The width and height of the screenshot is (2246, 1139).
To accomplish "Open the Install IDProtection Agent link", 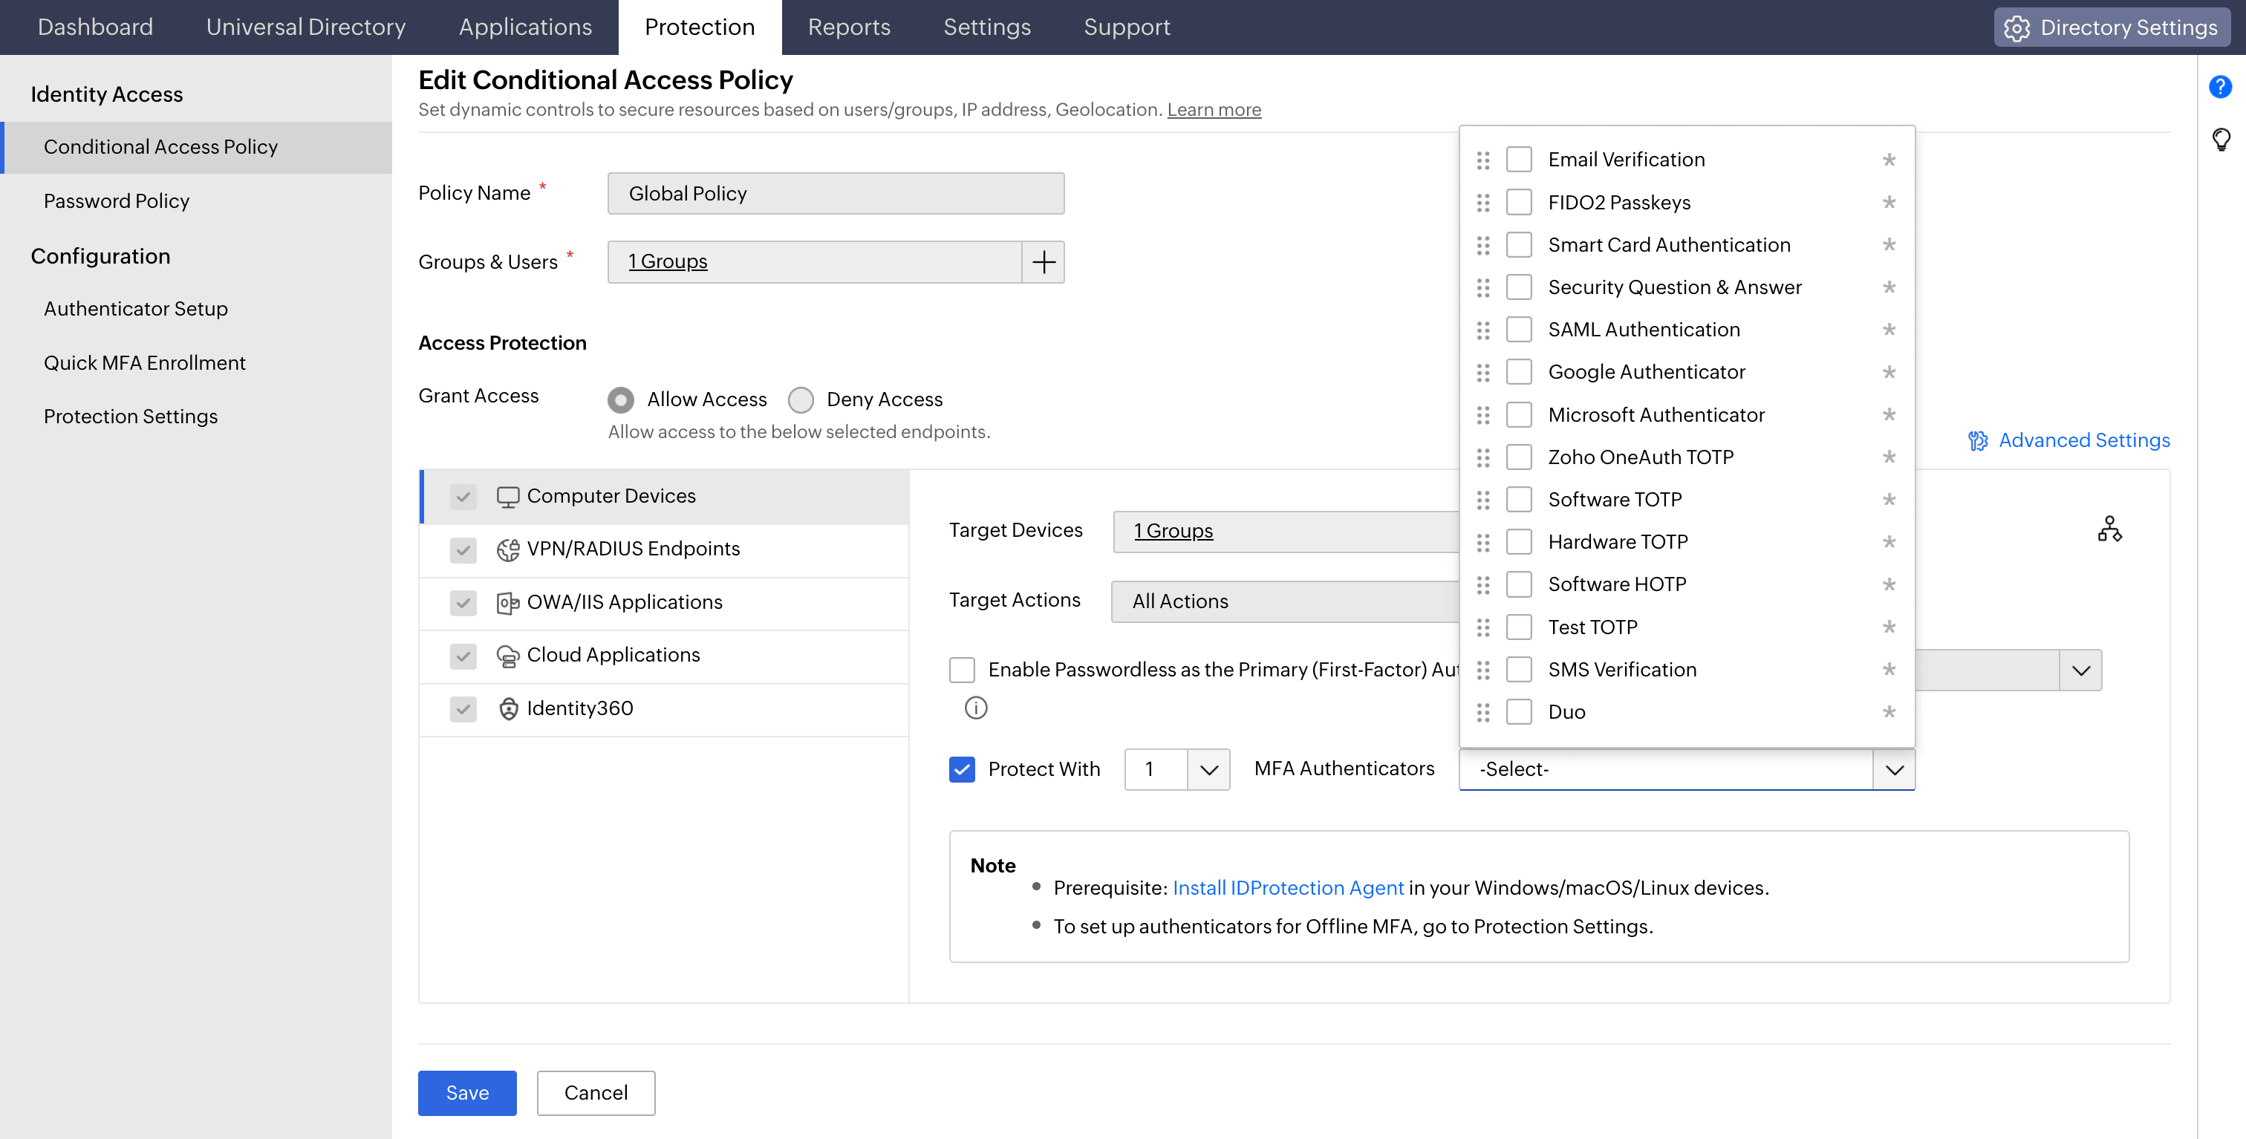I will 1288,888.
